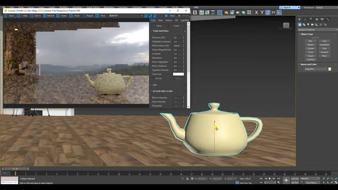Click the Exposure (EV) value field
Image resolution: width=338 pixels, height=190 pixels.
tap(177, 37)
